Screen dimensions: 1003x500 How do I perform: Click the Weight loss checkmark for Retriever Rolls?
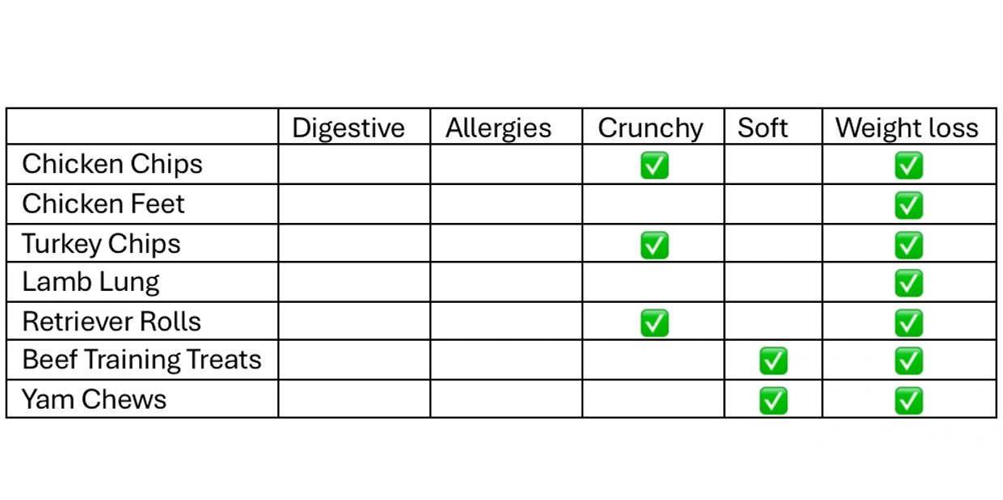pyautogui.click(x=908, y=322)
